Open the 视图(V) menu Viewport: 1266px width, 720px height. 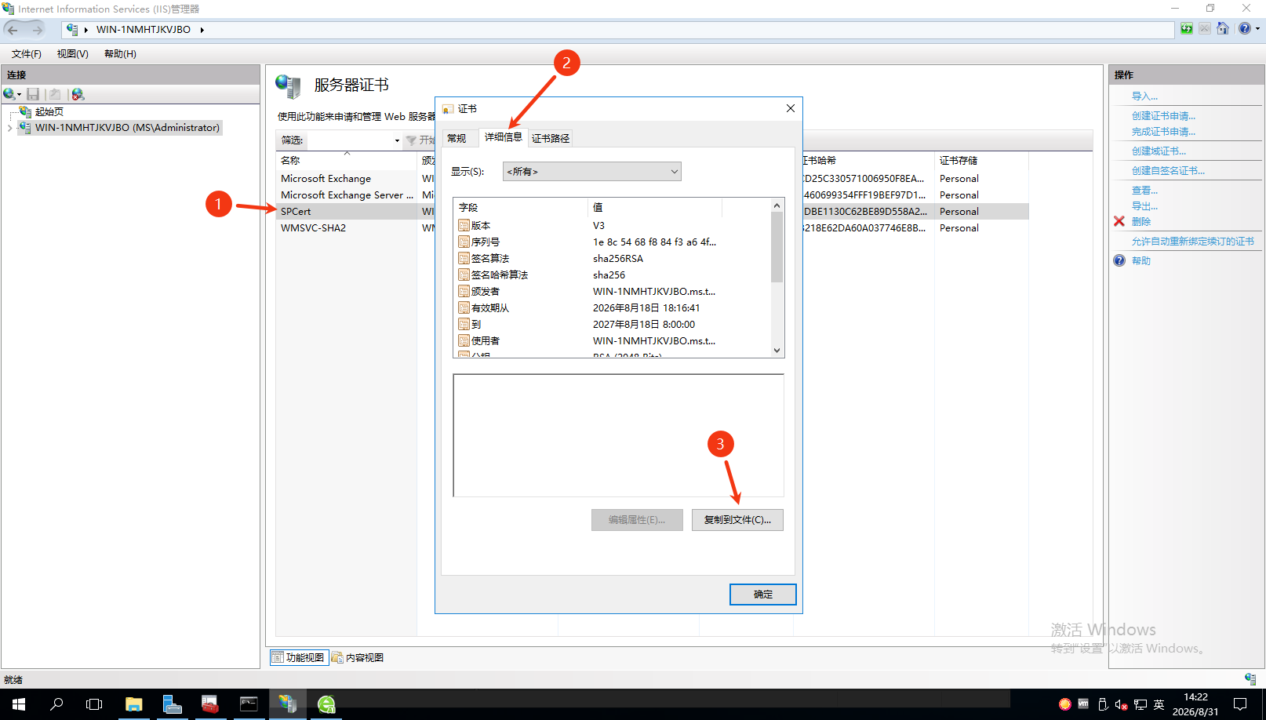[x=73, y=54]
